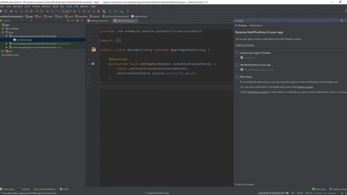This screenshot has height=195, width=347.
Task: Open the Code menu
Action: click(27, 6)
